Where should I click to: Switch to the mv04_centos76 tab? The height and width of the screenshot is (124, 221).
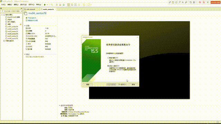(48, 9)
